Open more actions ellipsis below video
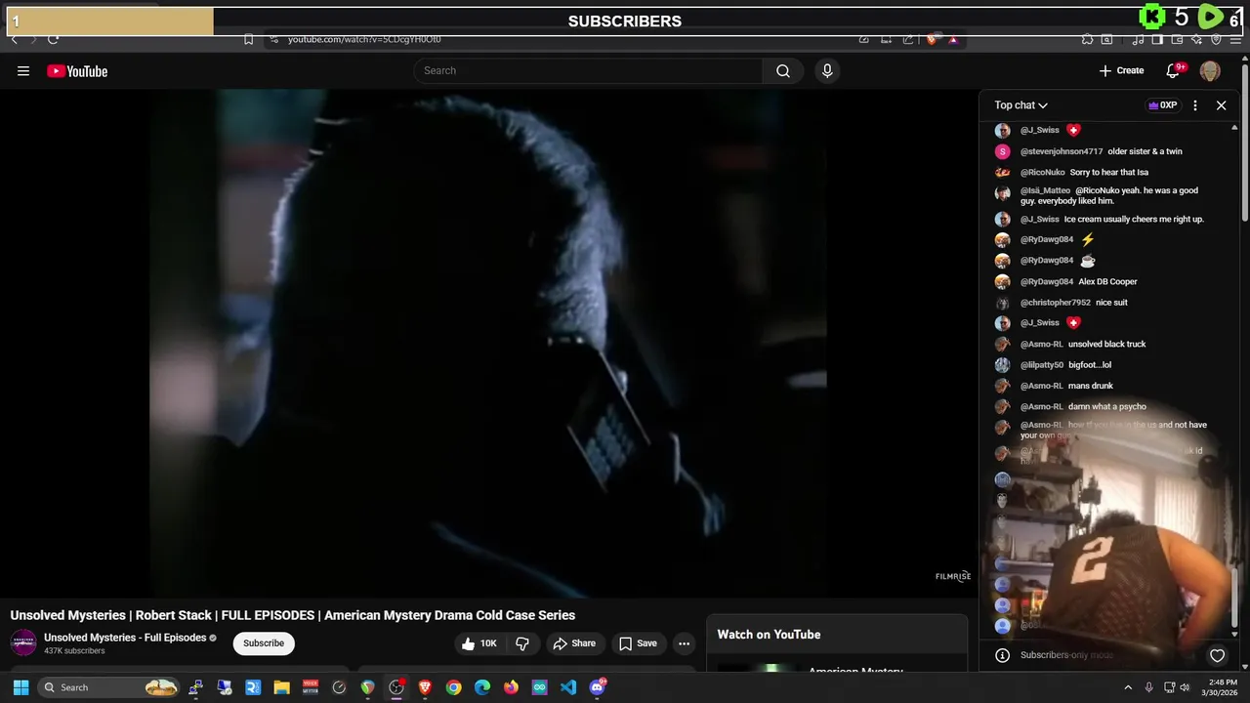Image resolution: width=1250 pixels, height=703 pixels. pyautogui.click(x=684, y=643)
